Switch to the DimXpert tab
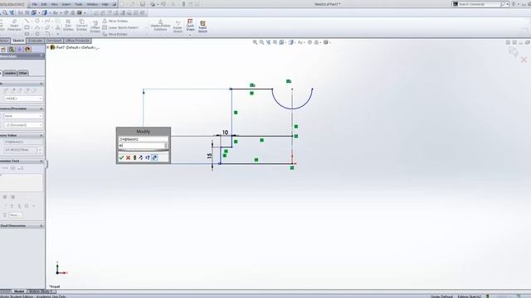The height and width of the screenshot is (298, 531). [54, 41]
